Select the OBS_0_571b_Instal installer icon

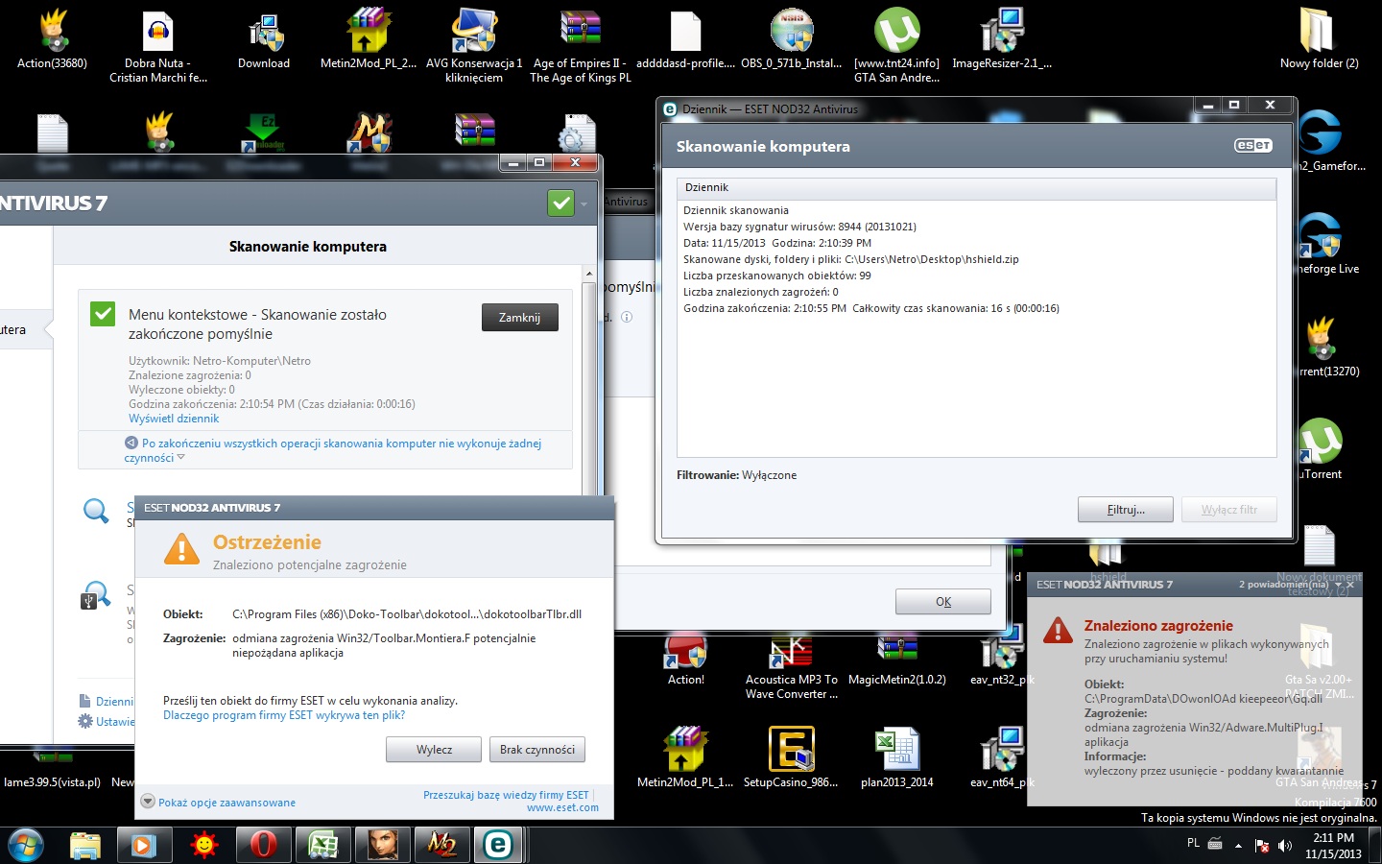point(792,40)
